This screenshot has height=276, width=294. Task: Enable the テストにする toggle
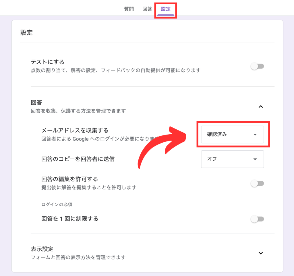point(257,66)
